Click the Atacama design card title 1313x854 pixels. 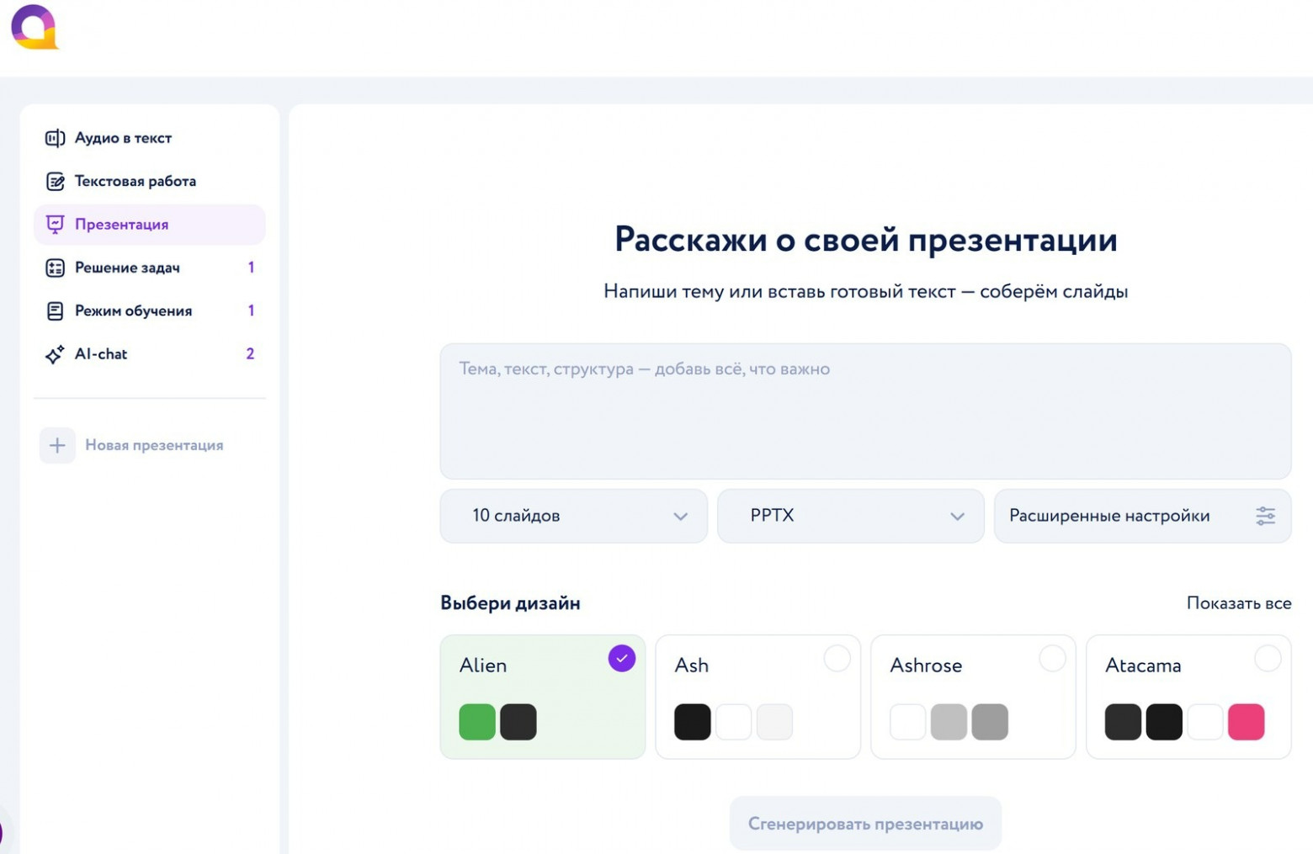(1143, 666)
